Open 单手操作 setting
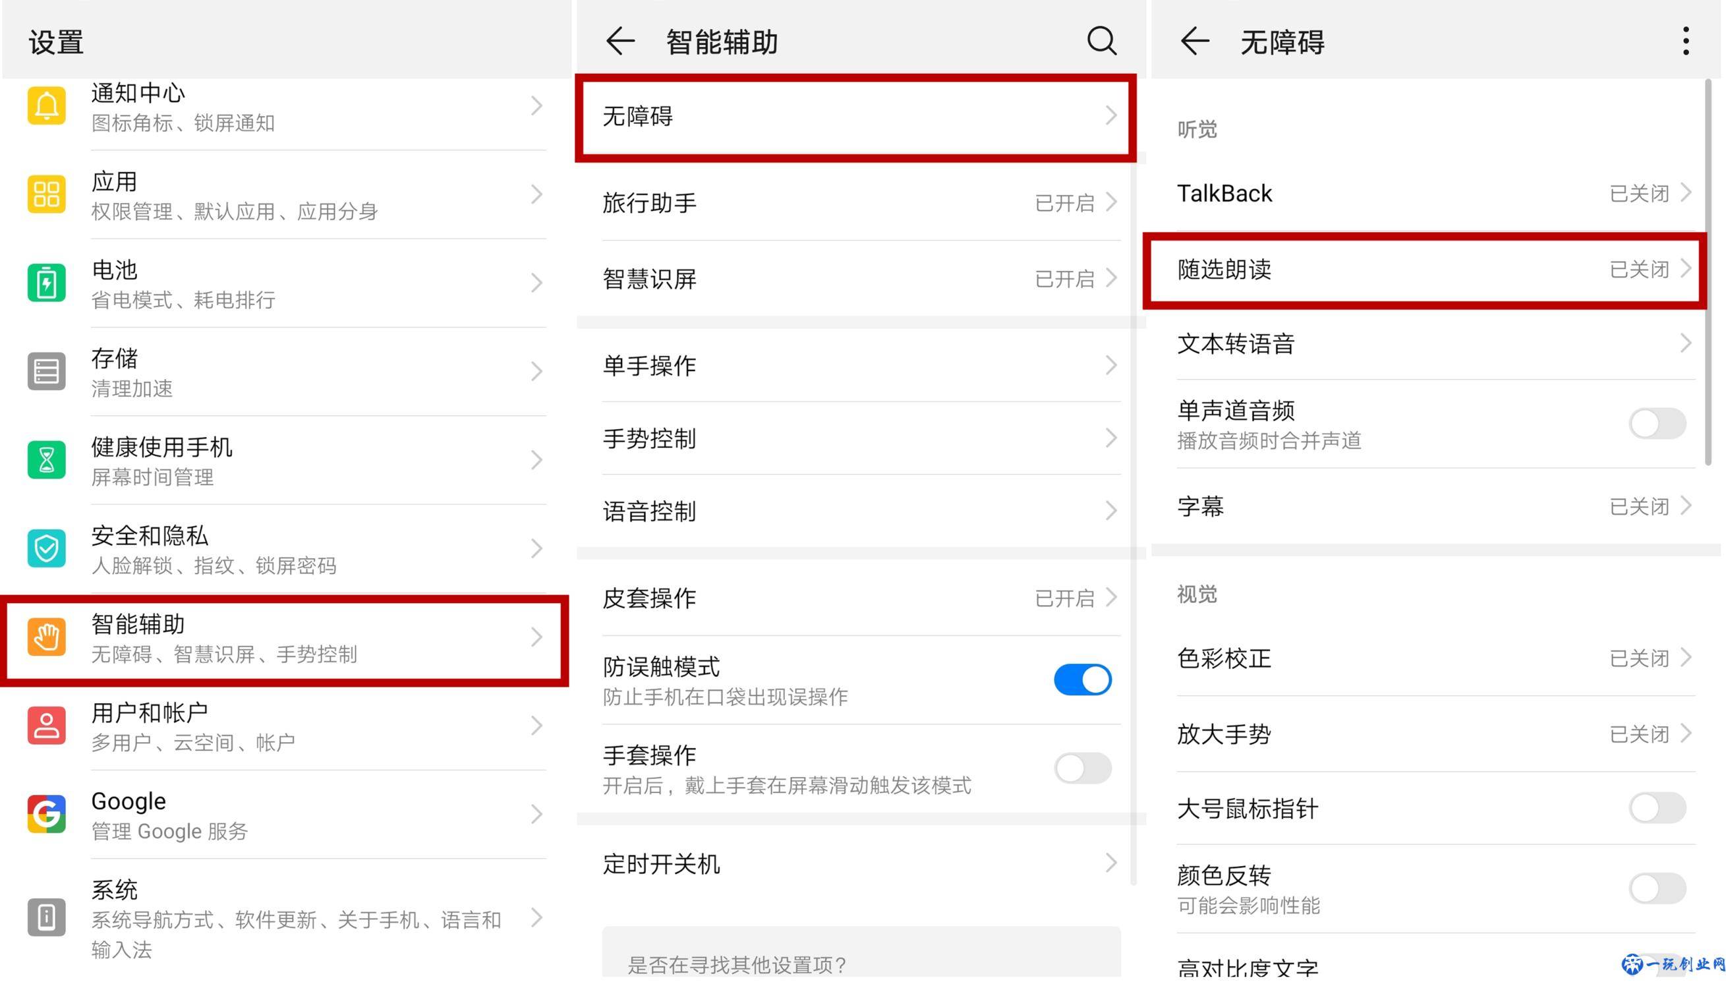Image resolution: width=1726 pixels, height=982 pixels. 861,366
